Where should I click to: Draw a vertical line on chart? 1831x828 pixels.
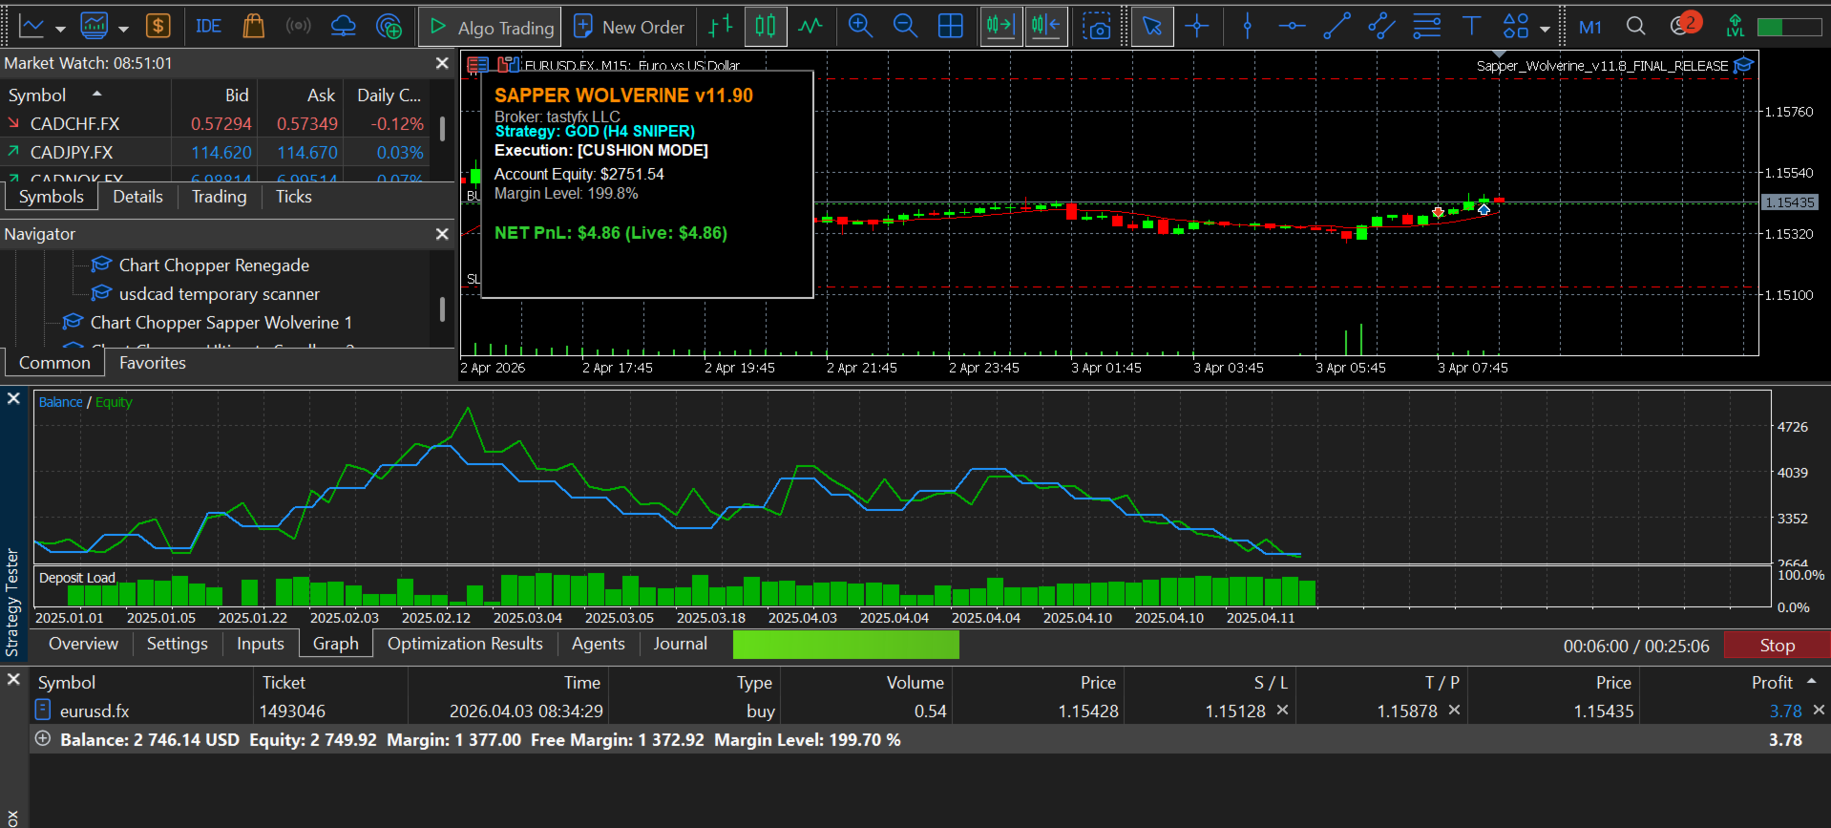1247,27
